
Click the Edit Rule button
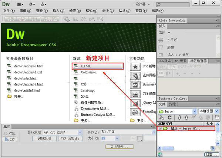point(44,138)
